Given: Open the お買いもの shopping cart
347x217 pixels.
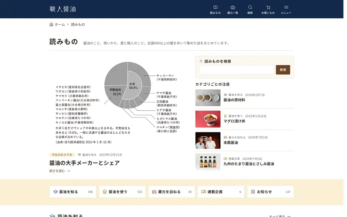Looking at the screenshot, I should click(x=268, y=10).
